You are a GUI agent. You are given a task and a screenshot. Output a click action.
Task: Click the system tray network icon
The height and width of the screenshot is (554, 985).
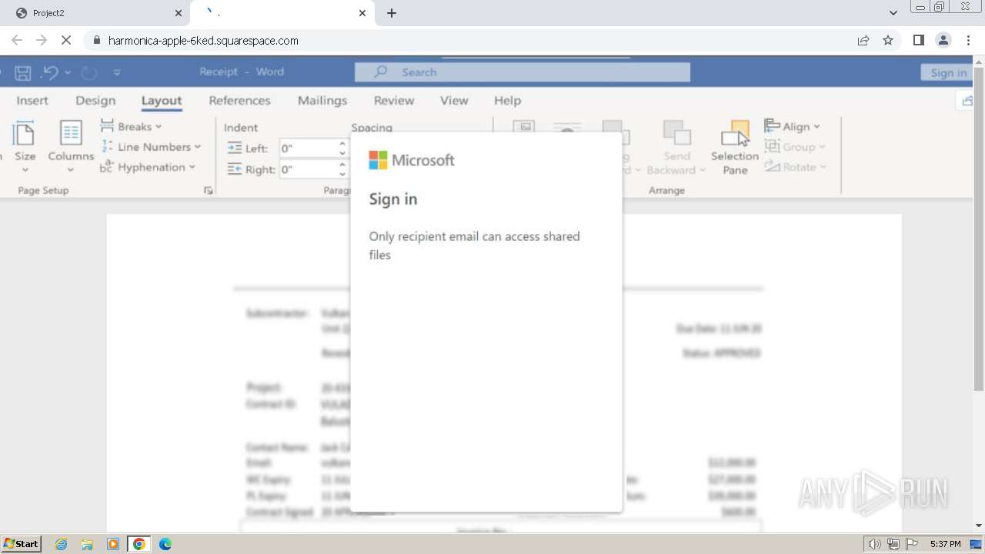coord(893,544)
